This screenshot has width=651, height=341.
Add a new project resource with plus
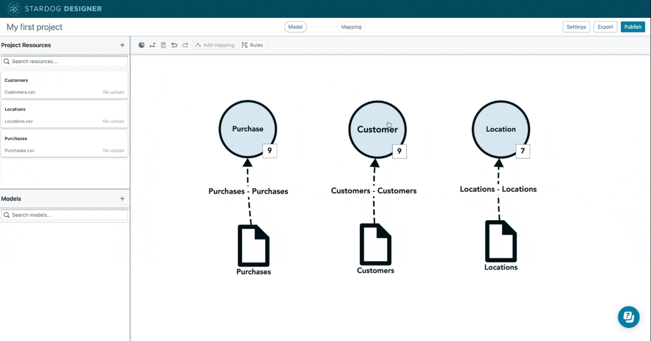pyautogui.click(x=122, y=45)
